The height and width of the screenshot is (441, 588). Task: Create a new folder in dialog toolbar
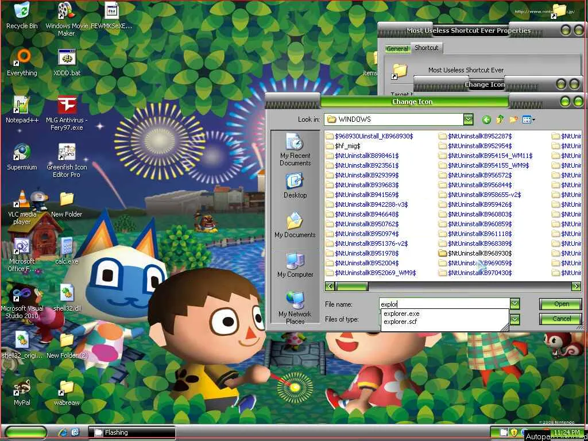click(513, 119)
